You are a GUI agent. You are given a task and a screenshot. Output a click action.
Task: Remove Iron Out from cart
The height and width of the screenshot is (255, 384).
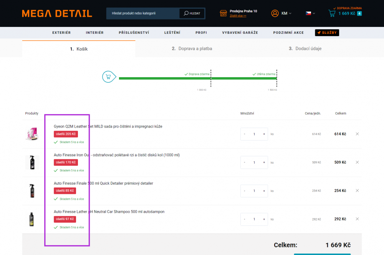coord(357,162)
